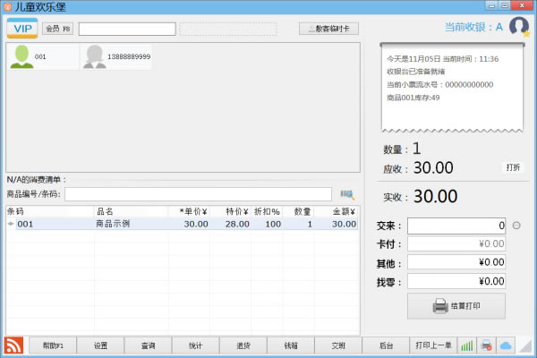Click the printer status icon in status bar
537x358 pixels.
click(486, 345)
